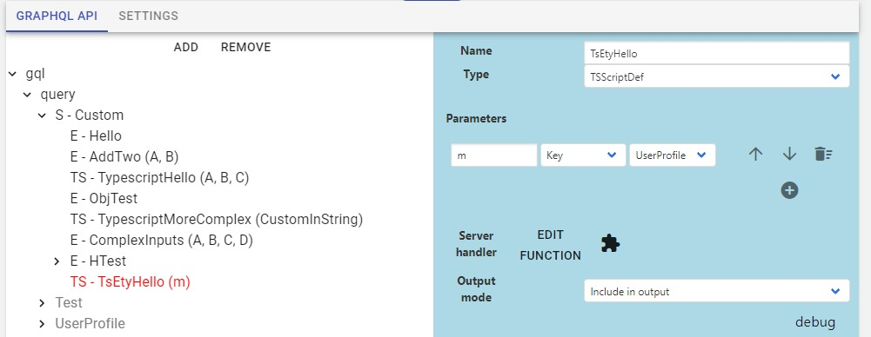The height and width of the screenshot is (337, 871).
Task: Collapse the S - Custom node
Action: [x=42, y=116]
